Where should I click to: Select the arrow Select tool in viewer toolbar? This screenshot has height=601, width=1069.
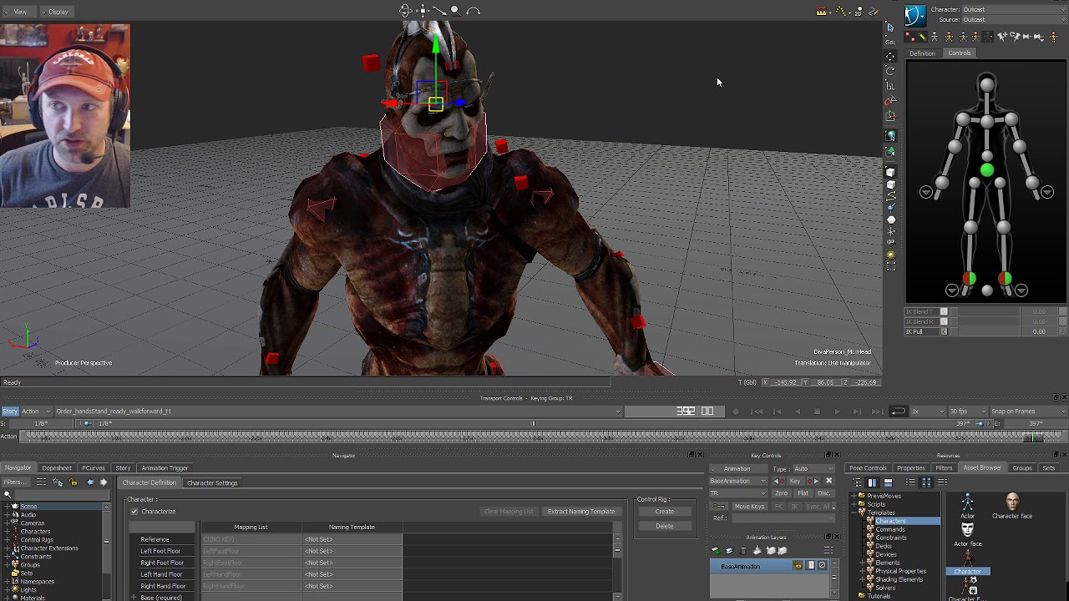(x=890, y=28)
